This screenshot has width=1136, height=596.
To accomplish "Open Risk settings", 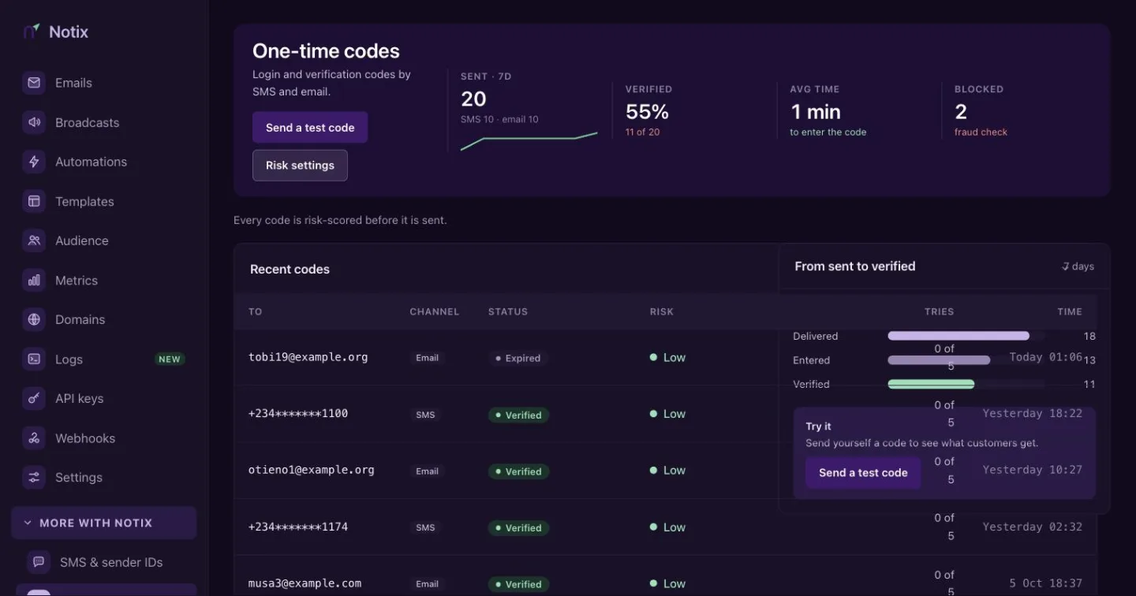I will [x=300, y=166].
